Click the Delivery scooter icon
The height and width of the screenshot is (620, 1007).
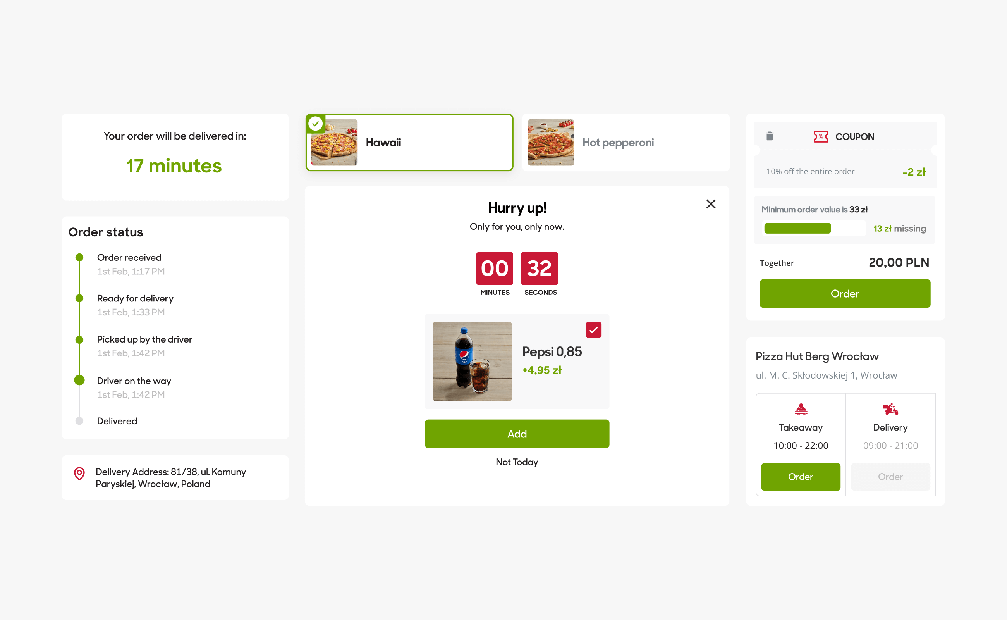[890, 409]
